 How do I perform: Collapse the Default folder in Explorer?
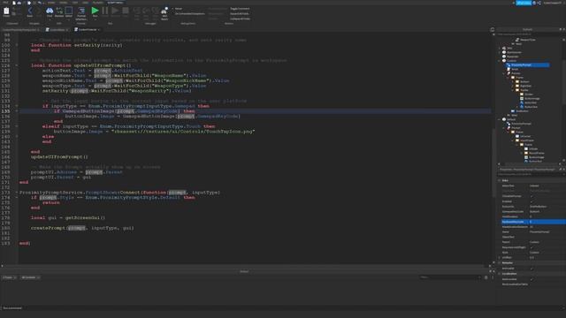point(499,119)
